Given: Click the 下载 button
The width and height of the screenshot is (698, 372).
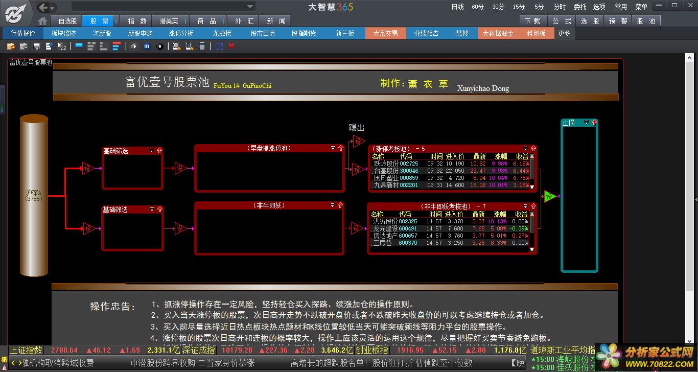Looking at the screenshot, I should tap(532, 21).
